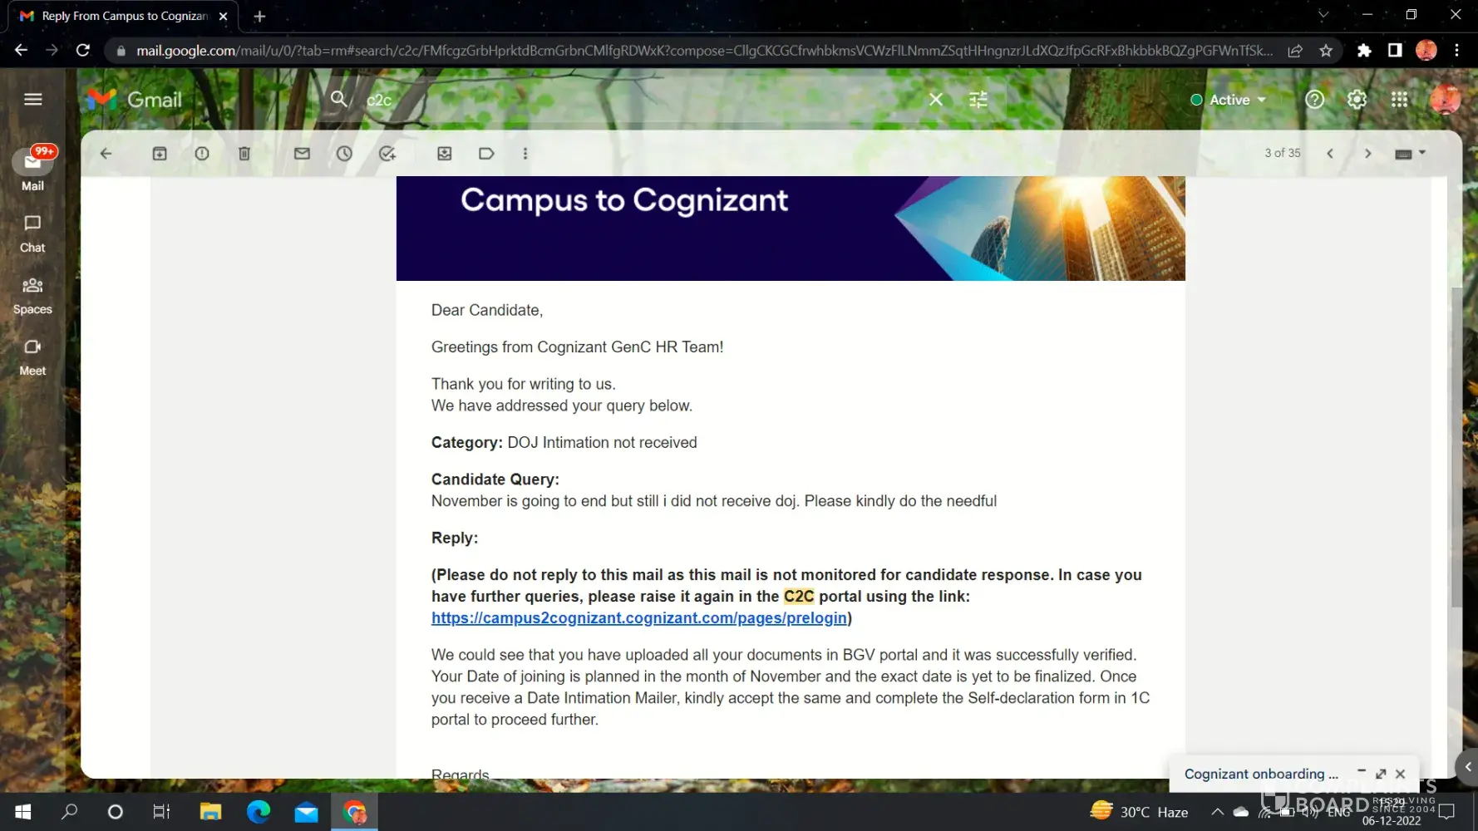
Task: Open Windows taskbar Search
Action: point(70,812)
